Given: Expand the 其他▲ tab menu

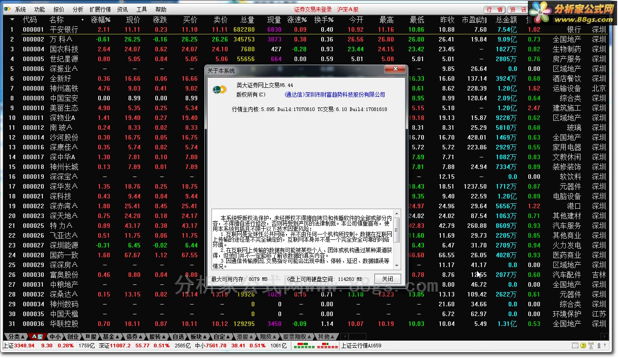Looking at the screenshot, I should click(x=327, y=337).
